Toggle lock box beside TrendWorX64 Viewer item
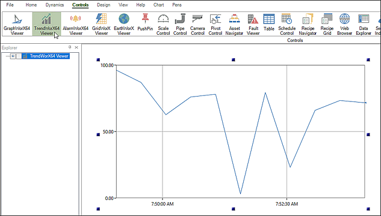The width and height of the screenshot is (381, 216). pyautogui.click(x=19, y=56)
